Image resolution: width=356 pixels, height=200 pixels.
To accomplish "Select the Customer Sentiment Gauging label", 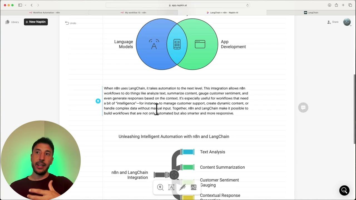I will 219,182.
